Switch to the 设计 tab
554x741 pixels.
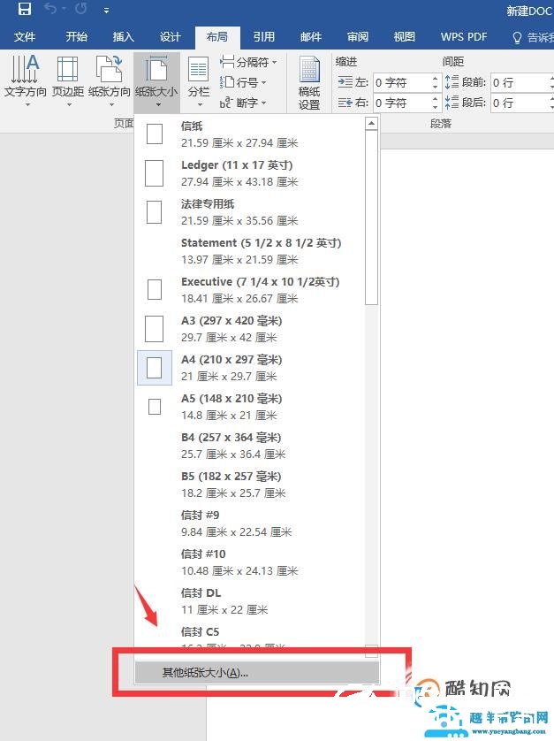tap(170, 37)
